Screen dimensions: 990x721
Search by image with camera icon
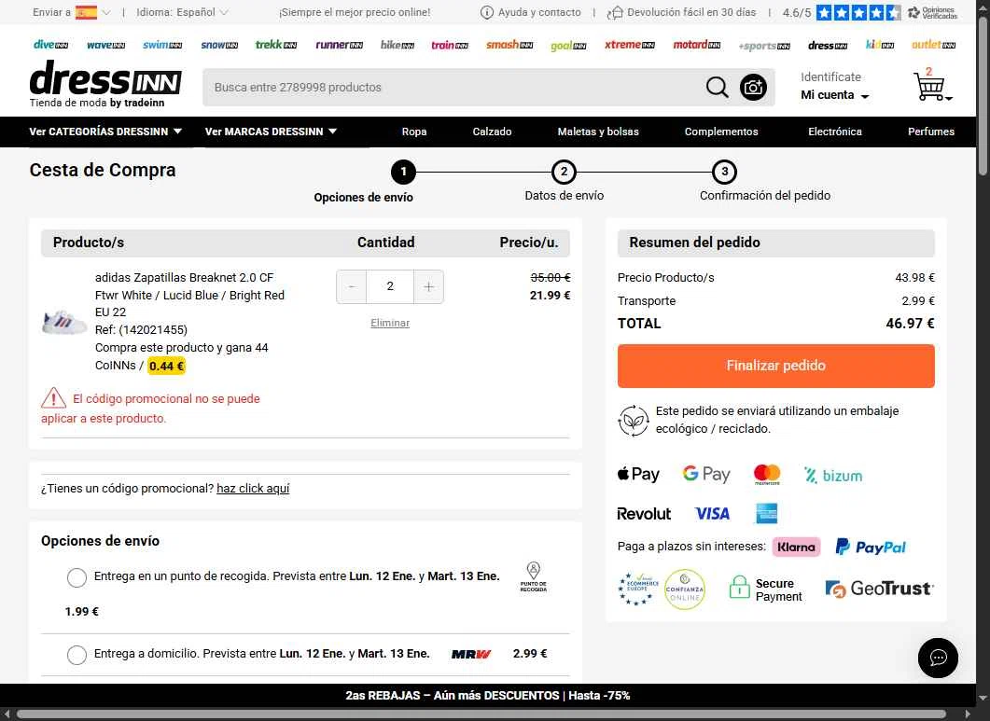point(753,87)
